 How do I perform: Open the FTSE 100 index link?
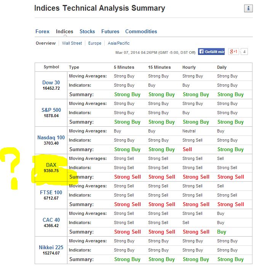(51, 192)
